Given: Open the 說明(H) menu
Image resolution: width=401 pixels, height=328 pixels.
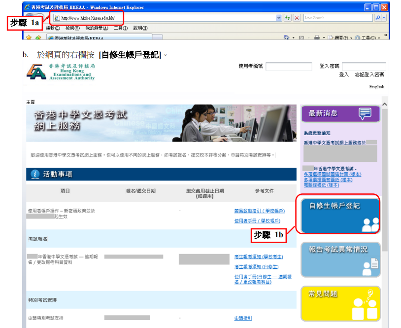Looking at the screenshot, I should pyautogui.click(x=140, y=28).
